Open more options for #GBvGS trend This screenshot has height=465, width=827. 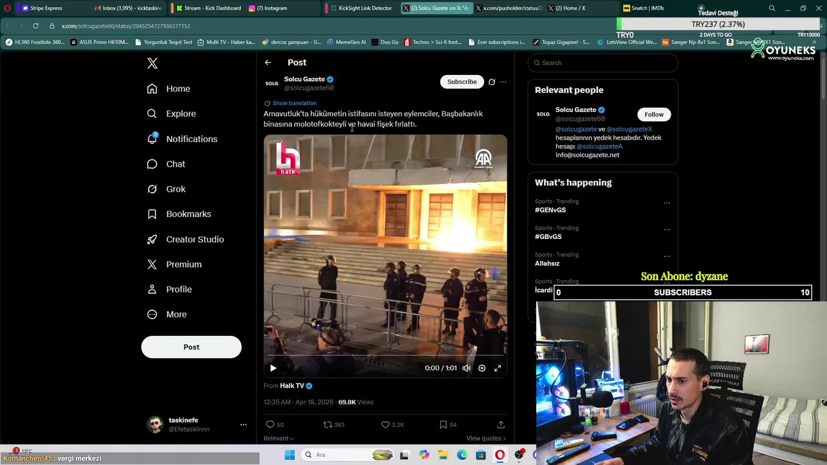[x=667, y=229]
